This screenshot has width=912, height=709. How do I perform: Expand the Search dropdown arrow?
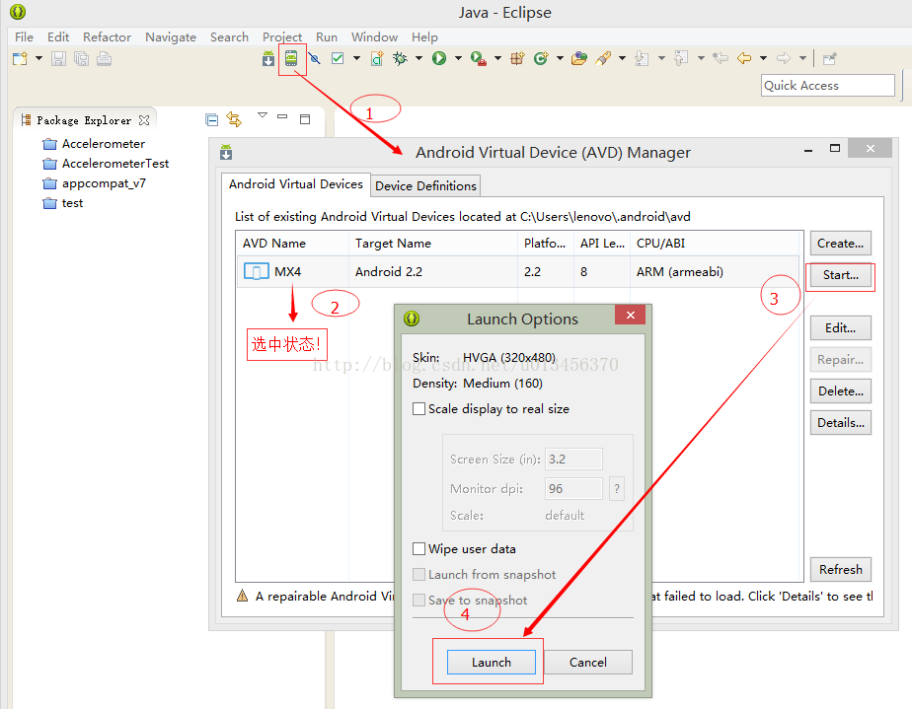[x=623, y=58]
